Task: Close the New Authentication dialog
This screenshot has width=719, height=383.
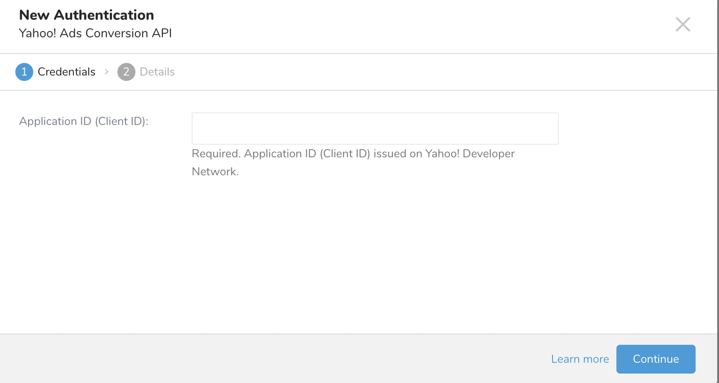Action: 683,24
